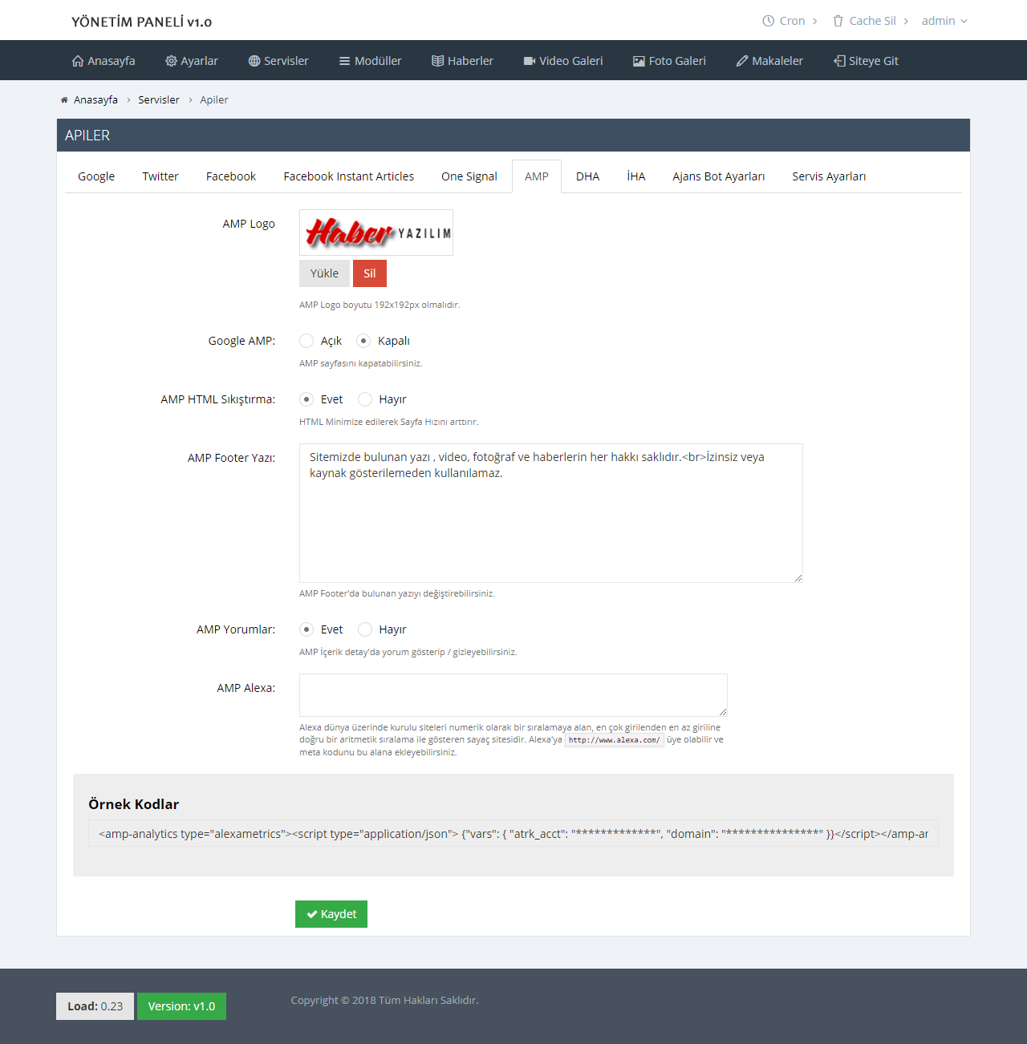Image resolution: width=1027 pixels, height=1044 pixels.
Task: Switch to Ajans Bot Ayarları tab
Action: pyautogui.click(x=719, y=176)
